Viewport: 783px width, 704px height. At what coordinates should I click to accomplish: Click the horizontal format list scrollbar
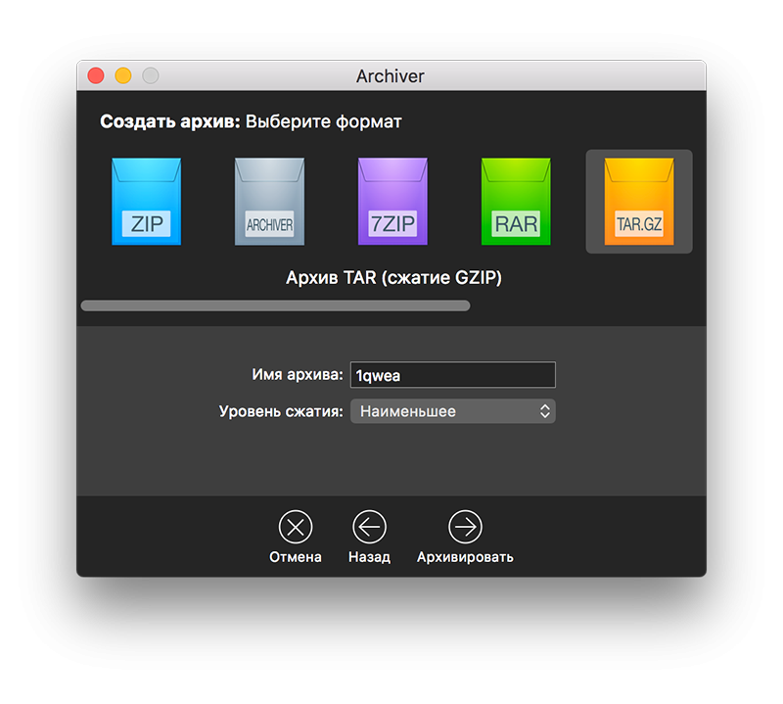275,305
